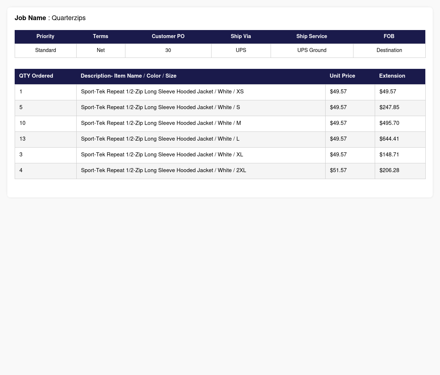This screenshot has height=375, width=440.
Task: Select the White / M jacket description
Action: (201, 123)
